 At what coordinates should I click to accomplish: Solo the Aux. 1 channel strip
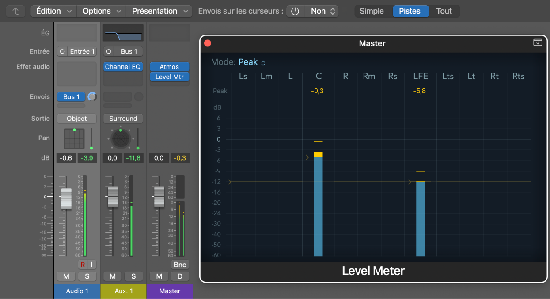[x=133, y=276]
